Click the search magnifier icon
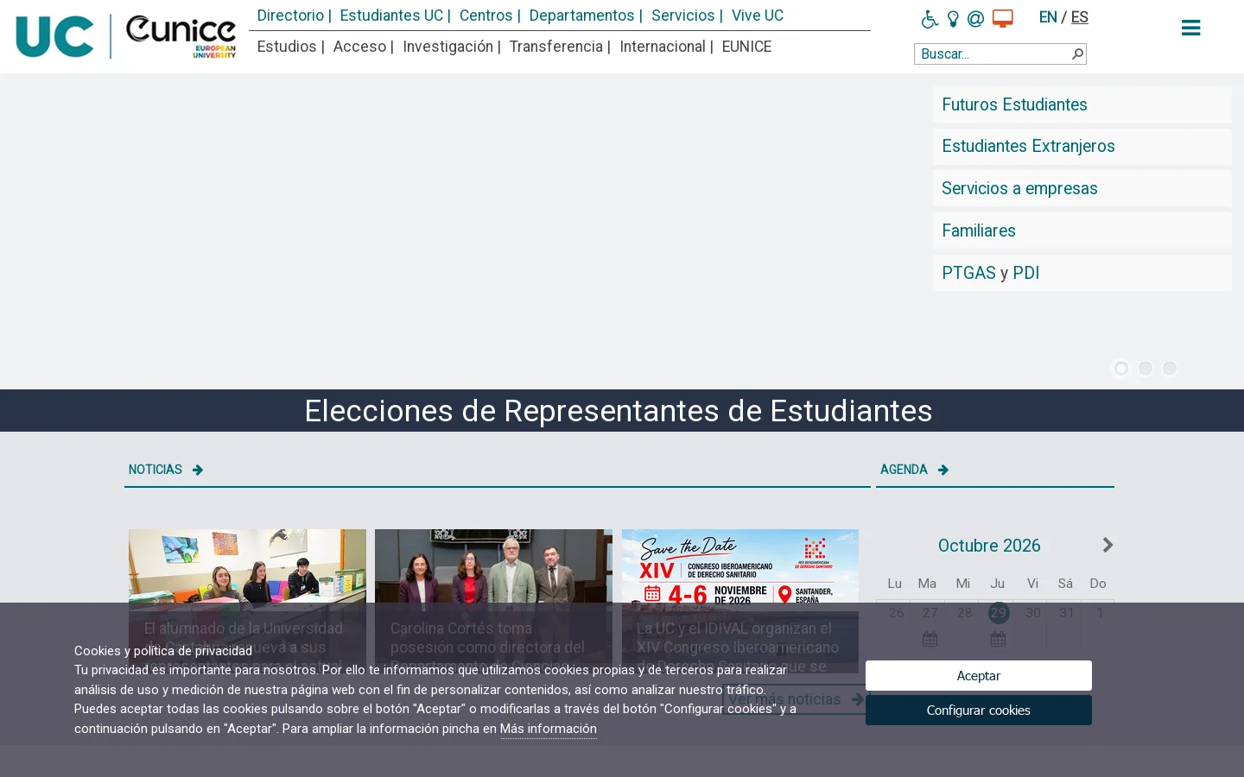 (x=1077, y=54)
